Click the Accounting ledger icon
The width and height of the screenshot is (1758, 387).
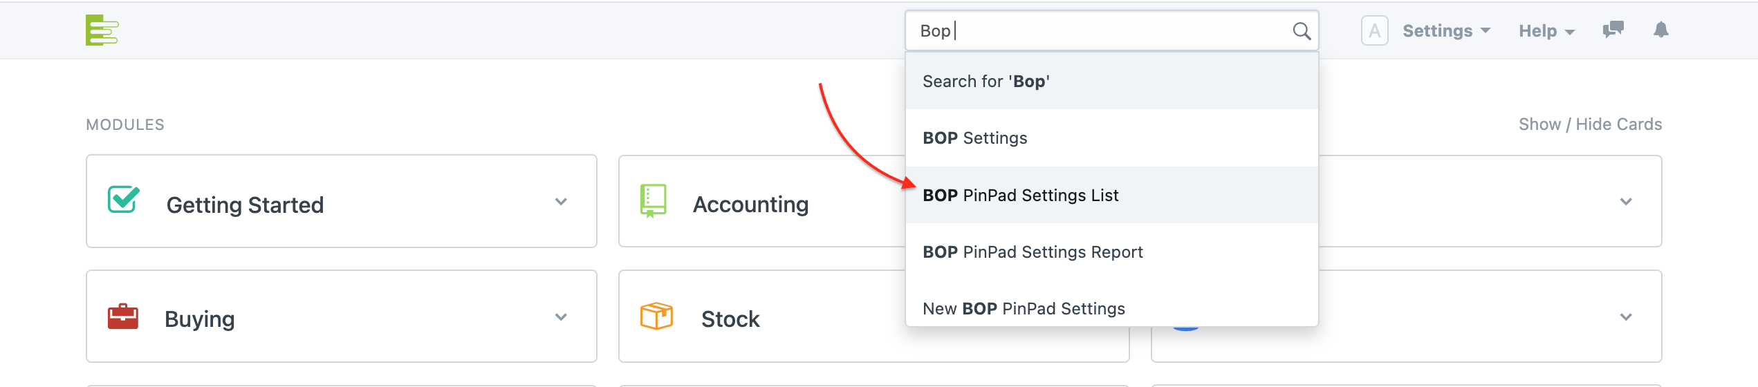[x=653, y=200]
